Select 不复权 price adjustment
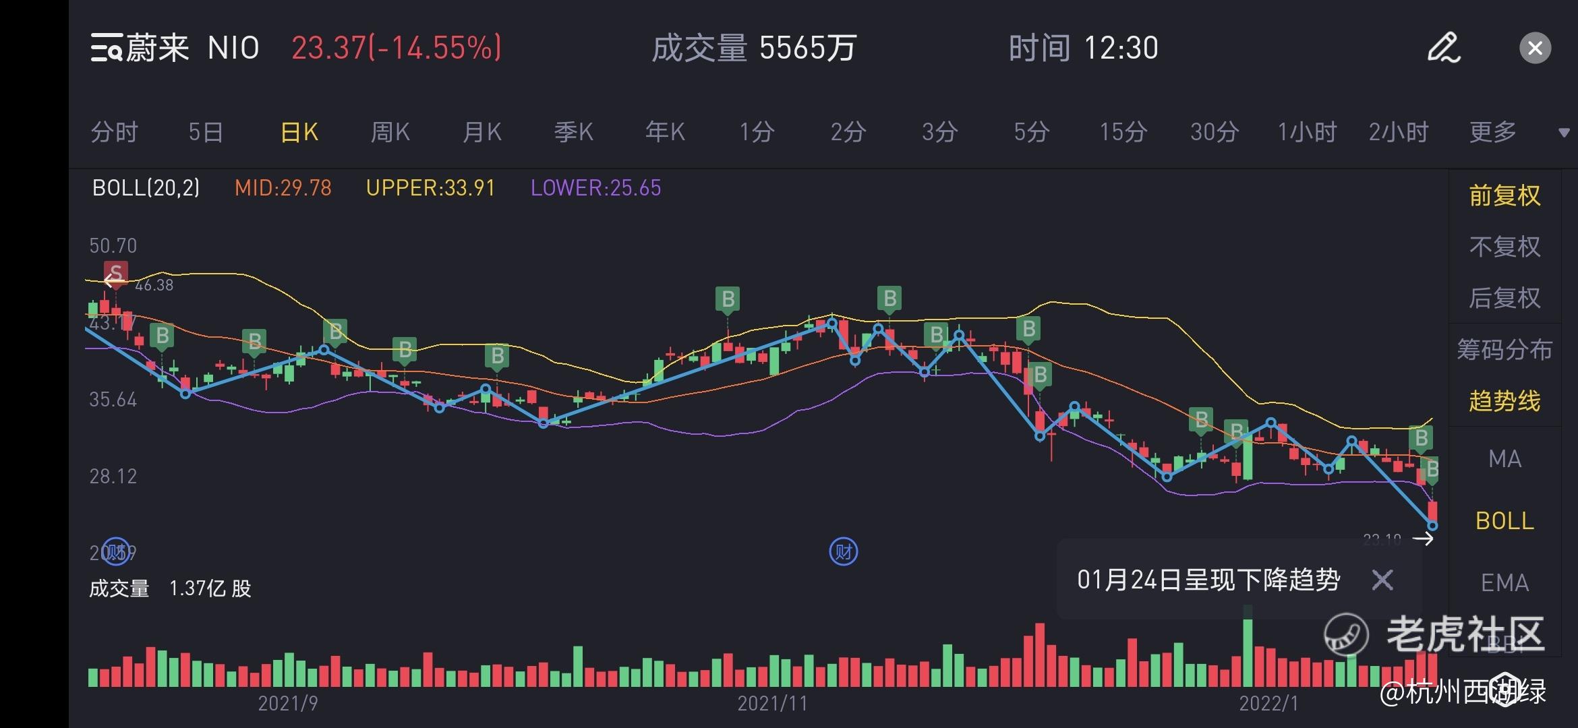The image size is (1578, 728). coord(1505,247)
